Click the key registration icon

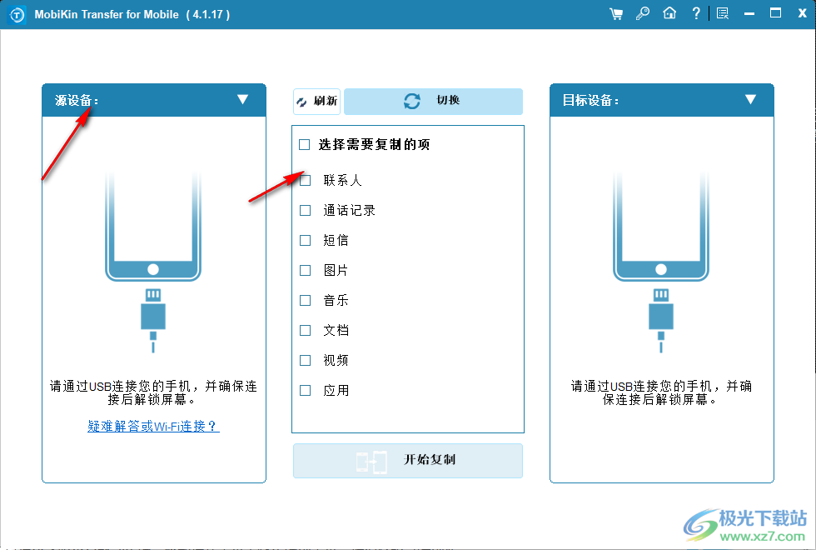point(642,12)
